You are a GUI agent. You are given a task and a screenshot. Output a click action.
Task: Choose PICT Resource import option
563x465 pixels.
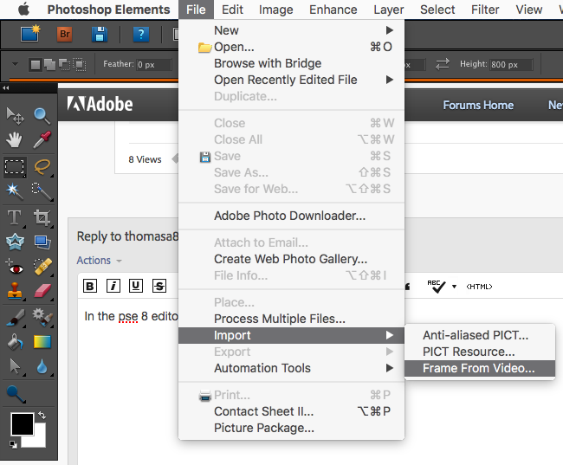(x=480, y=352)
